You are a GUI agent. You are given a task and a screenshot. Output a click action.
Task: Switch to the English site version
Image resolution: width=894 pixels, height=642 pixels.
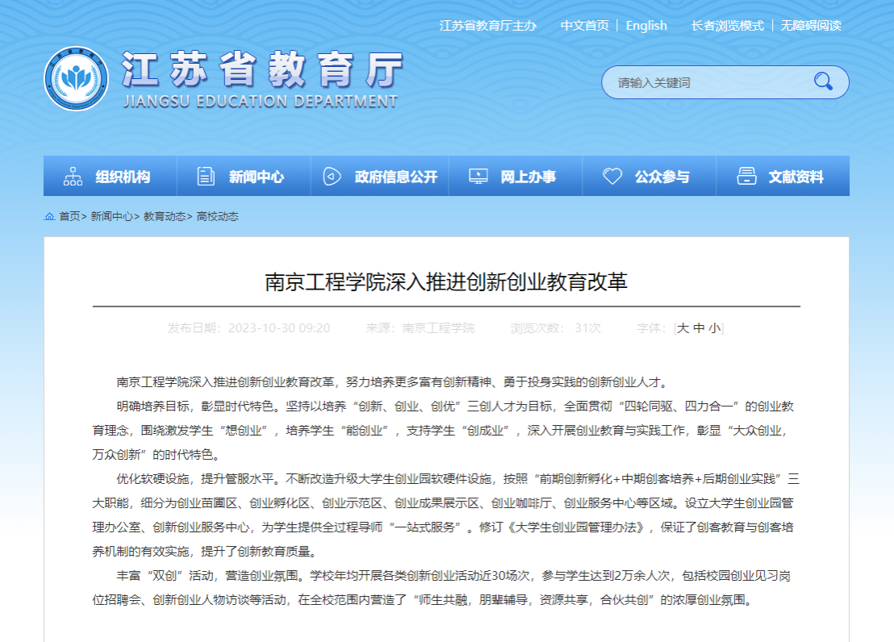[646, 26]
